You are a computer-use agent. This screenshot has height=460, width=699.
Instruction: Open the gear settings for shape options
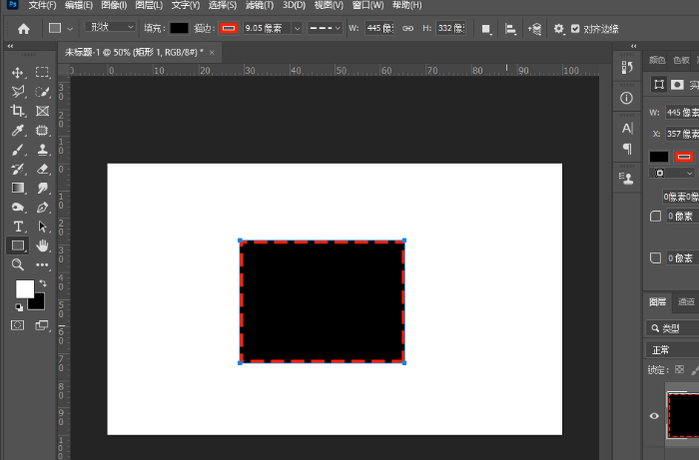click(x=558, y=29)
